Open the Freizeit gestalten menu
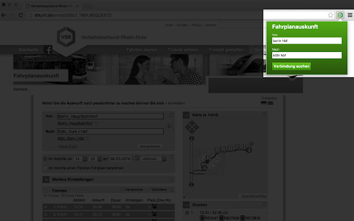This screenshot has height=221, width=354. 226,50
